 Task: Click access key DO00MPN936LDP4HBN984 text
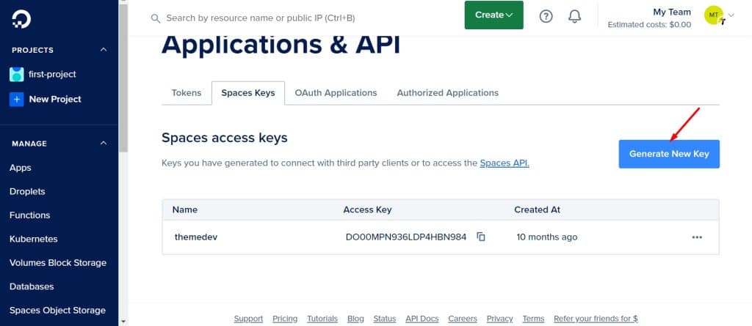(405, 237)
